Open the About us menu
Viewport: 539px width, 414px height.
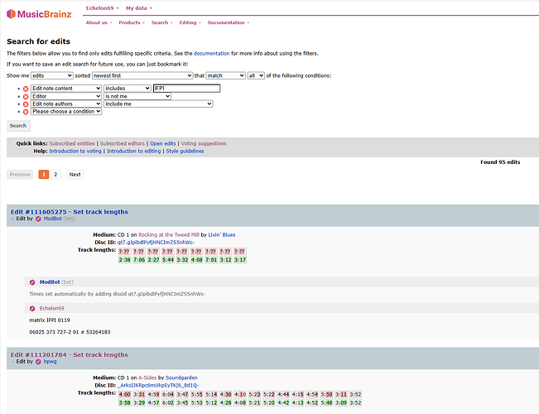99,22
